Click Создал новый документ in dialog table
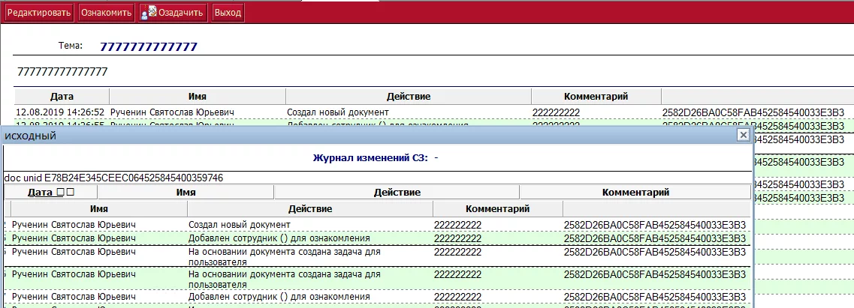Screen dimensions: 854x308 (239, 224)
